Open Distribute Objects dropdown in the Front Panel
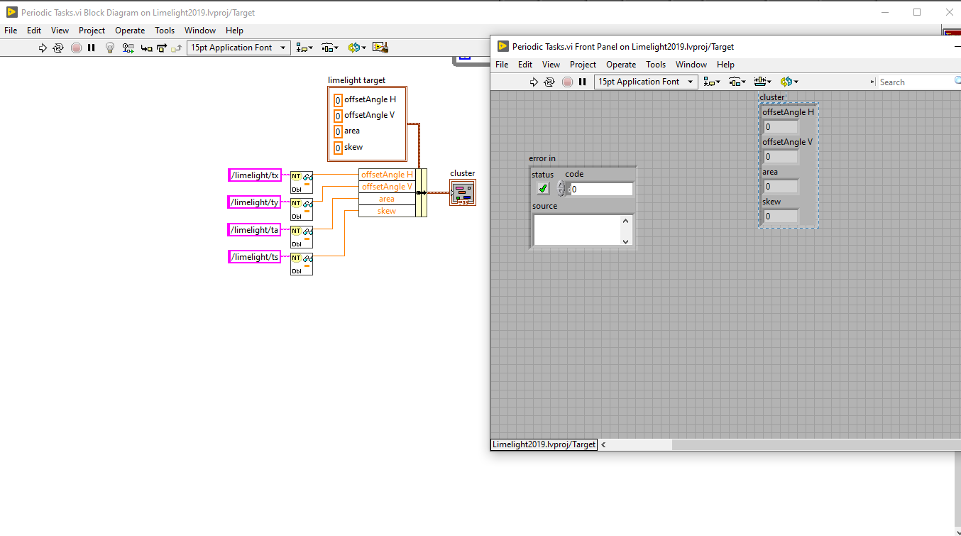 pyautogui.click(x=737, y=82)
